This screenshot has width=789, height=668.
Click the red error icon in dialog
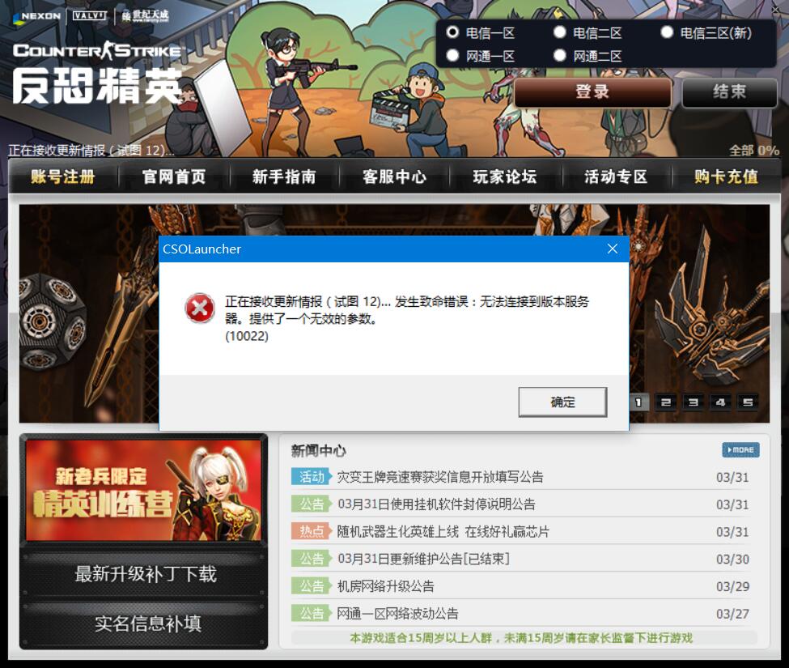click(x=200, y=308)
